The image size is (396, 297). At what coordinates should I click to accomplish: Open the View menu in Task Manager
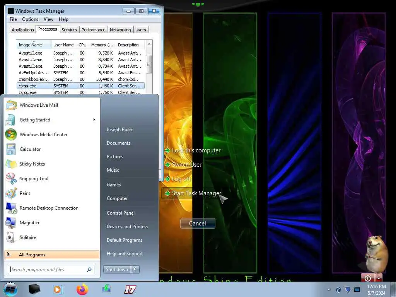(48, 19)
